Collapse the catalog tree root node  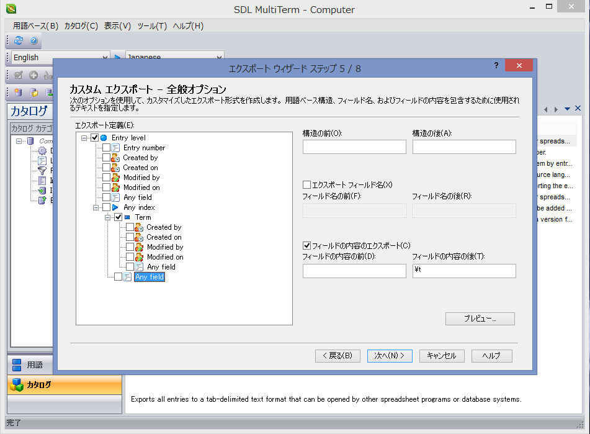19,141
